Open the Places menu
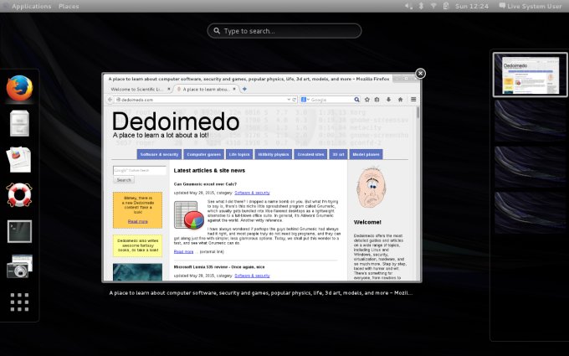569x356 pixels. point(69,7)
